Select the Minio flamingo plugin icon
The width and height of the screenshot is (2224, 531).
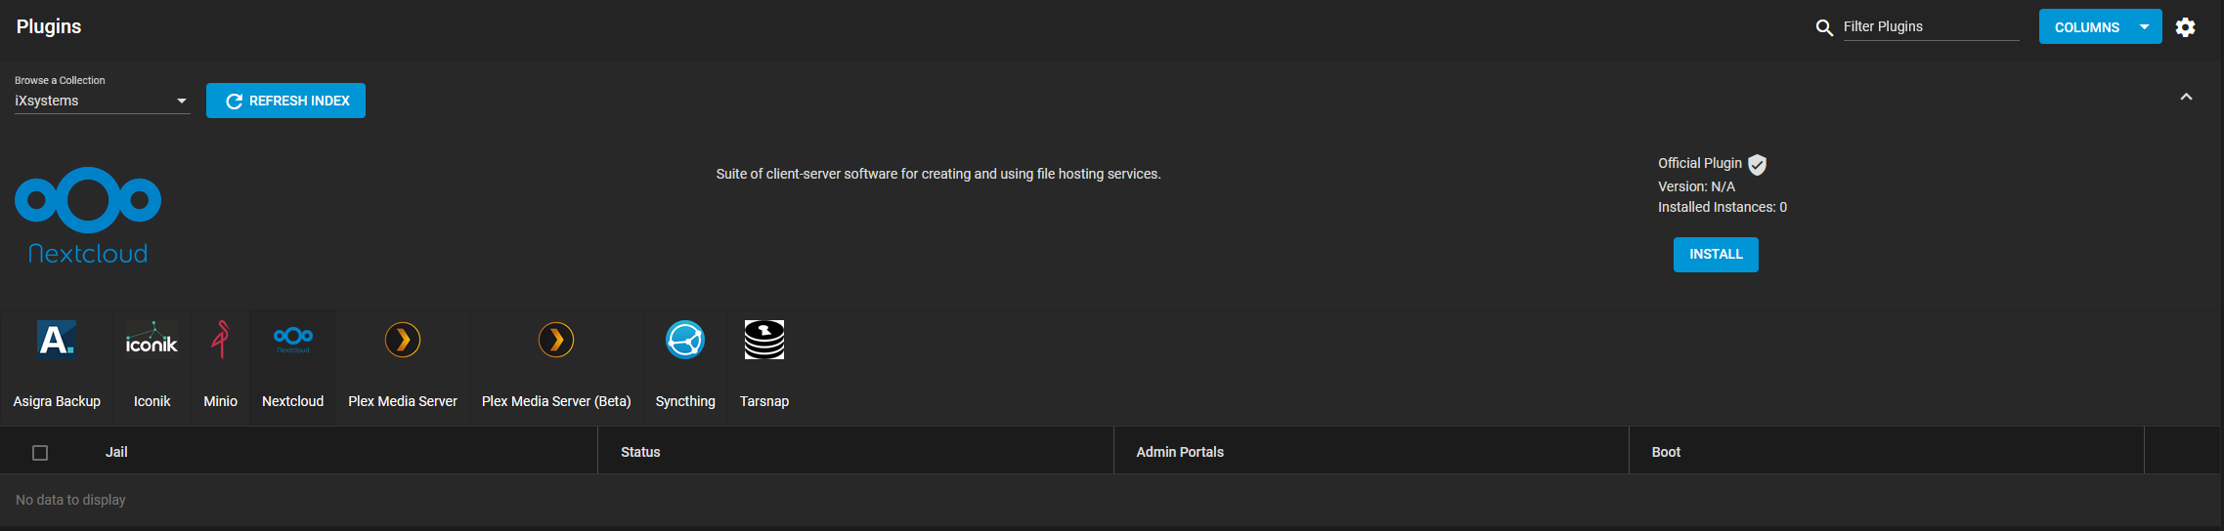220,340
